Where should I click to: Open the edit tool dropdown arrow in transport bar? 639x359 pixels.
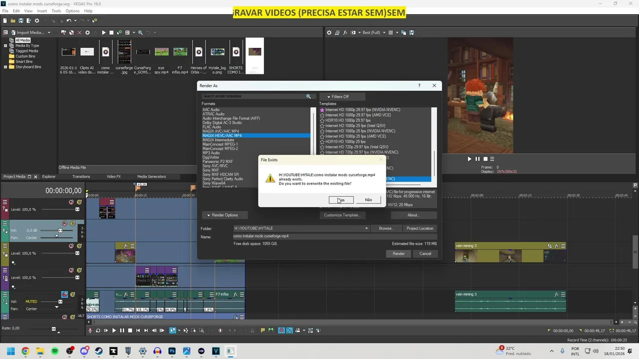point(180,330)
